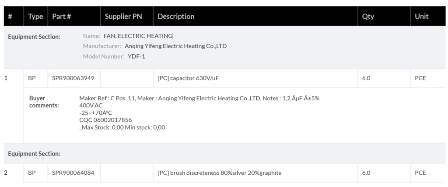
Task: Click the Qty column header
Action: click(368, 17)
